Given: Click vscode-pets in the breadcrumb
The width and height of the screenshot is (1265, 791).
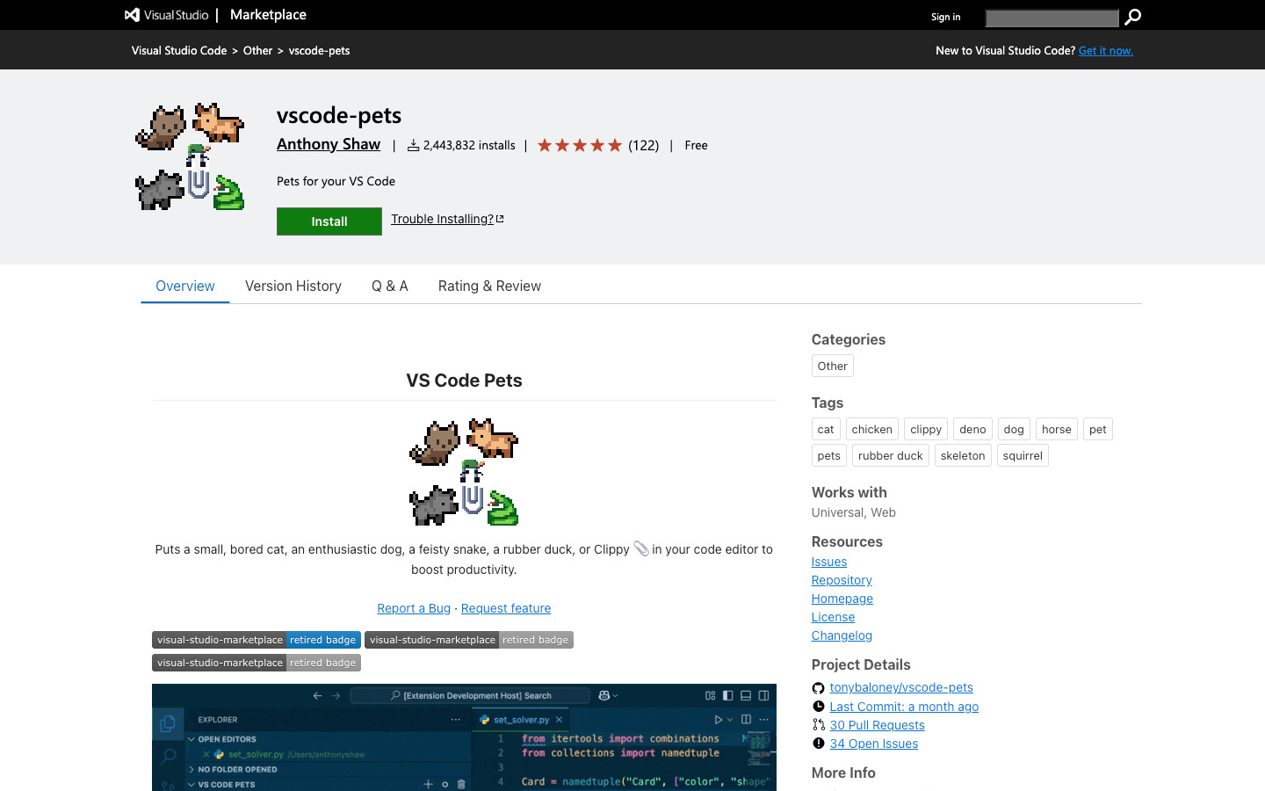Looking at the screenshot, I should (320, 50).
